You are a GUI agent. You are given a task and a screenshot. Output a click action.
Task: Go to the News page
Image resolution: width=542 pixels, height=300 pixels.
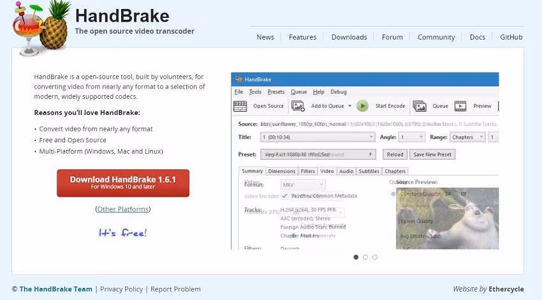(265, 37)
